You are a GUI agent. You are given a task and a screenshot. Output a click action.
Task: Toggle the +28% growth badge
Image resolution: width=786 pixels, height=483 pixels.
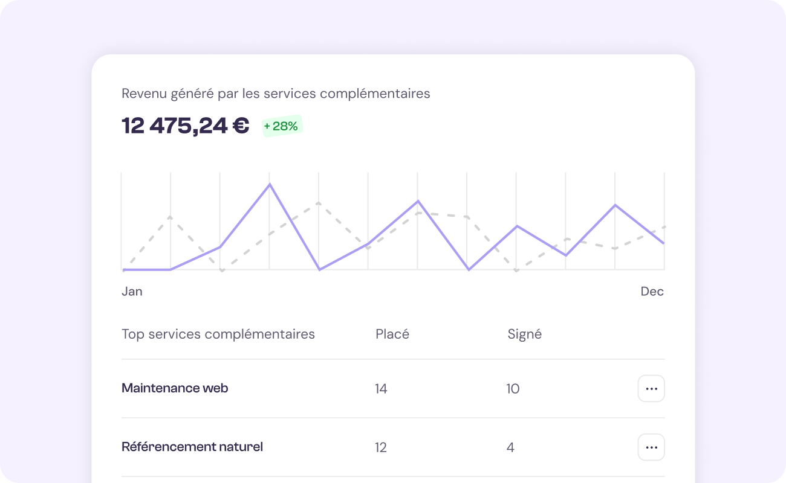pos(282,126)
